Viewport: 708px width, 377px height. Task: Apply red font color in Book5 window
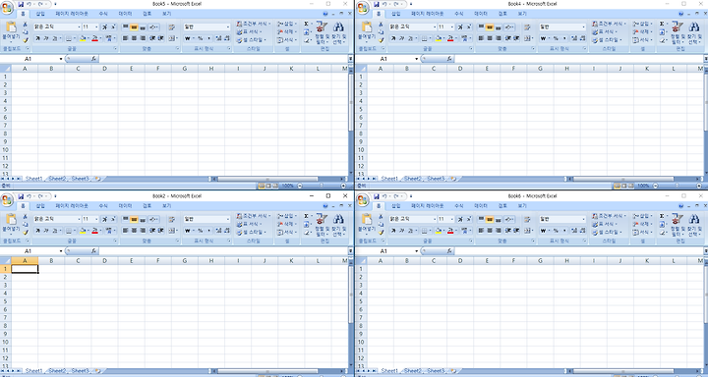click(94, 39)
